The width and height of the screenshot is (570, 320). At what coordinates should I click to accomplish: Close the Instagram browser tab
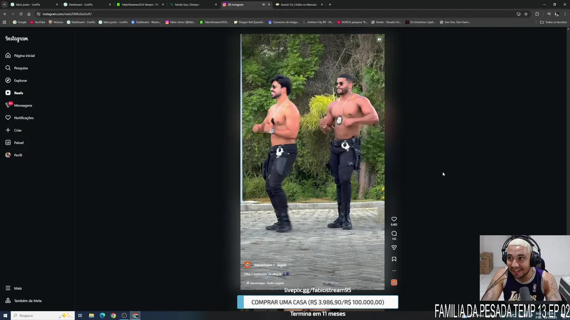269,4
